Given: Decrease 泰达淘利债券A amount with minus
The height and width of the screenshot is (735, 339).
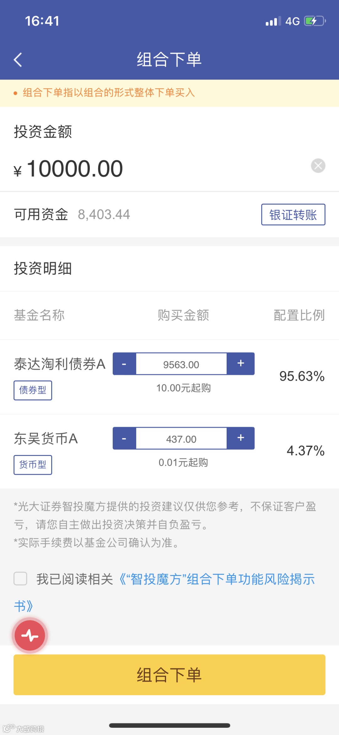Looking at the screenshot, I should (x=124, y=364).
